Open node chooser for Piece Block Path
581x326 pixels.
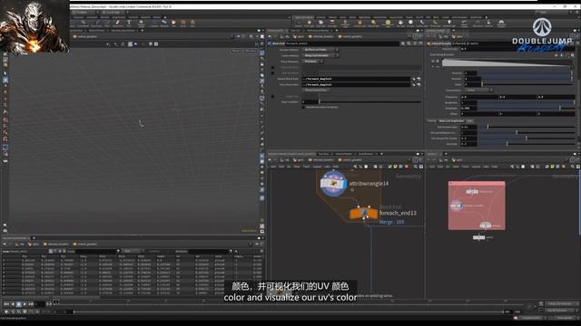click(x=419, y=84)
